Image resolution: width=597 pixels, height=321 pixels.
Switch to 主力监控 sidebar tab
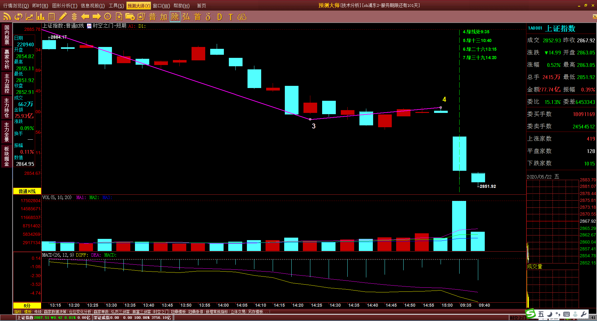[7, 83]
